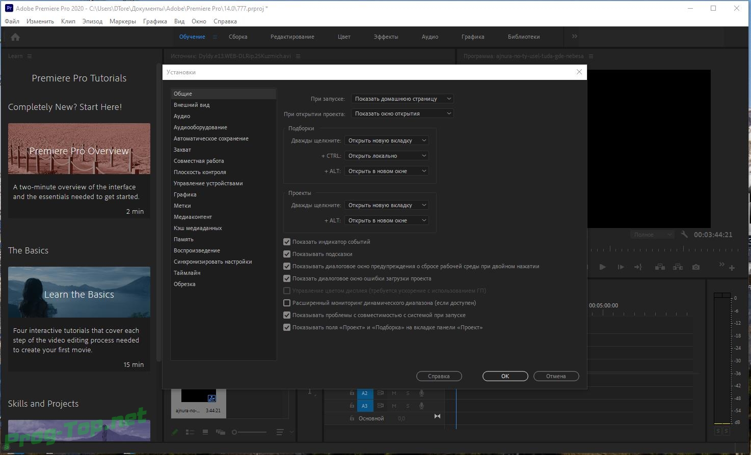
Task: Step forward one frame in Program monitor
Action: 621,267
